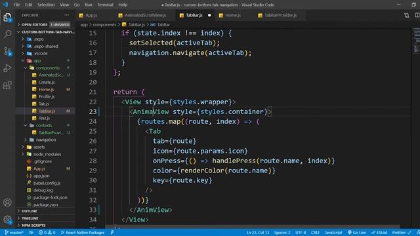Click the UTF-8 encoding status item
The image size is (420, 236).
301,233
